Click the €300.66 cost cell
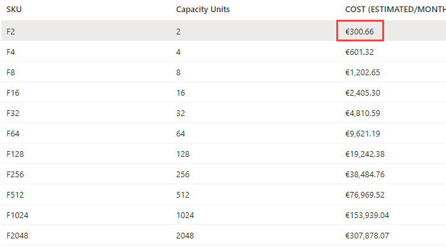The image size is (446, 248). [x=359, y=31]
